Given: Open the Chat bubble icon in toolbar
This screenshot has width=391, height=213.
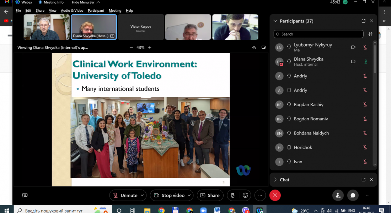Looking at the screenshot, I should (x=353, y=195).
